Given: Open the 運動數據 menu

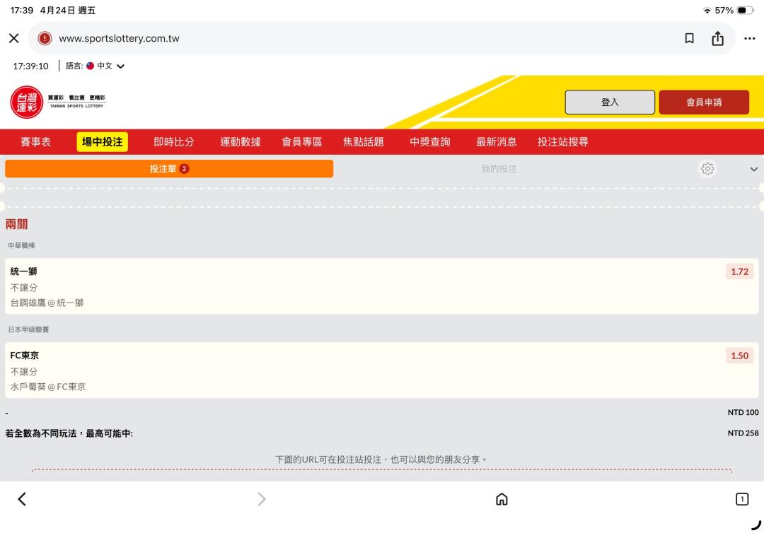Looking at the screenshot, I should click(x=241, y=141).
